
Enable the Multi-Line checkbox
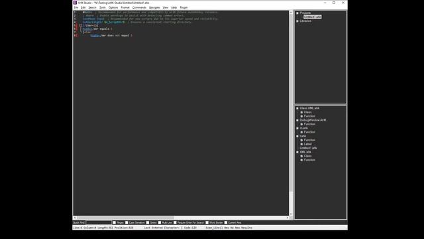160,222
